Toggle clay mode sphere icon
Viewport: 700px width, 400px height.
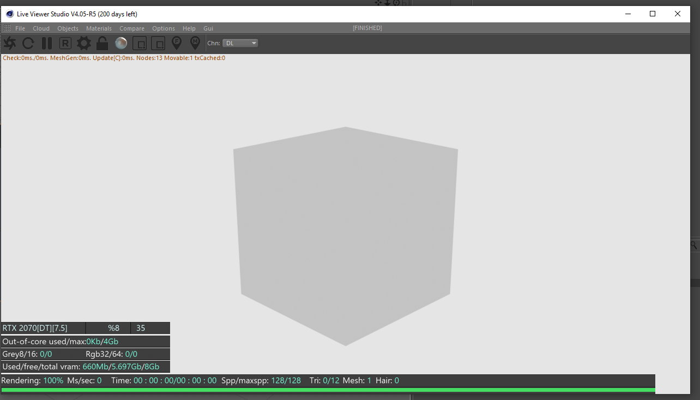click(x=121, y=43)
